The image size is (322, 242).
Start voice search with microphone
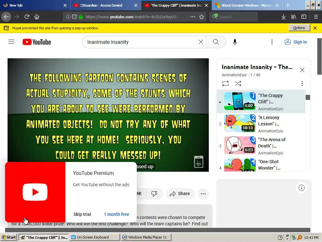click(x=235, y=42)
